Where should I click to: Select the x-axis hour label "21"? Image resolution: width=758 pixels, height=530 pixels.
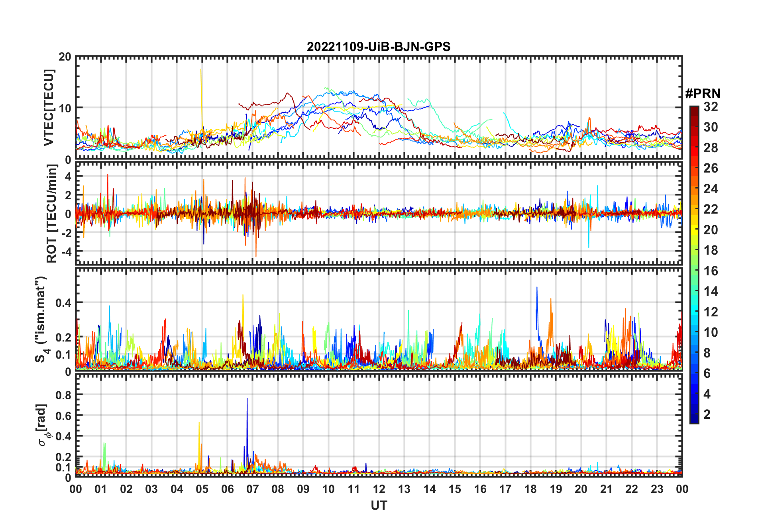[606, 489]
